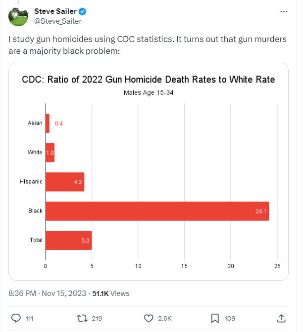Open Steve Sailer's profile avatar
Screen dimensions: 303x332
point(18,16)
